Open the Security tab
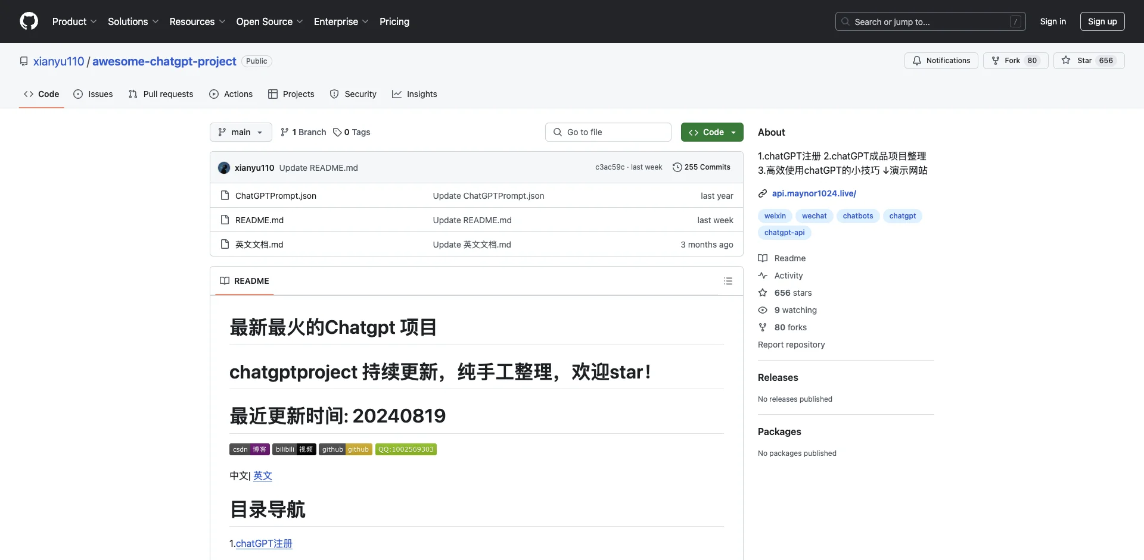 click(x=353, y=94)
